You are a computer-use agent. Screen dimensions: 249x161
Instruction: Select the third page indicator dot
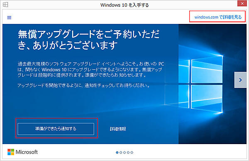tap(124, 152)
